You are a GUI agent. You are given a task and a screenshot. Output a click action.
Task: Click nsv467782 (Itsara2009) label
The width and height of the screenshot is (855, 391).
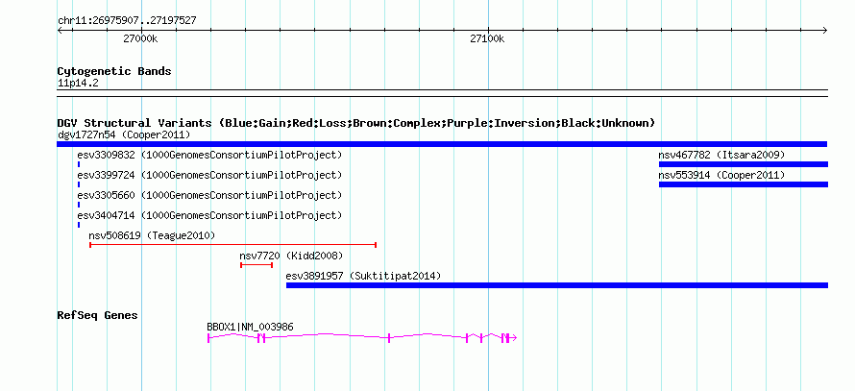pos(721,155)
